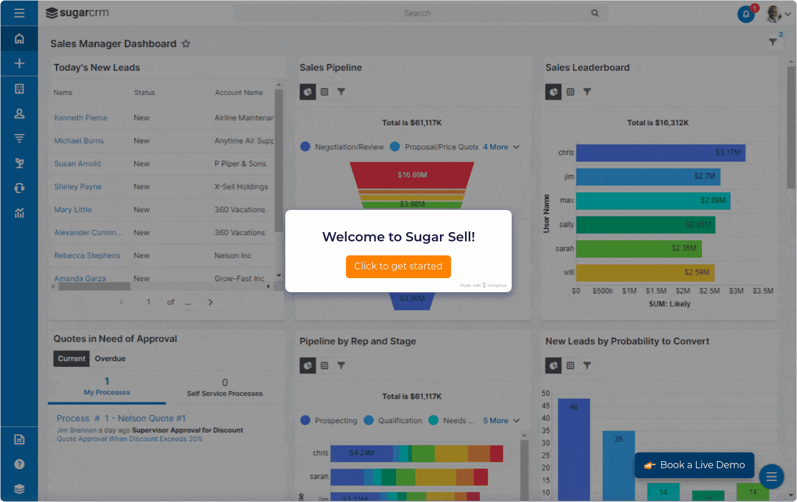The image size is (797, 502).
Task: Click the search magnifier icon
Action: (595, 13)
